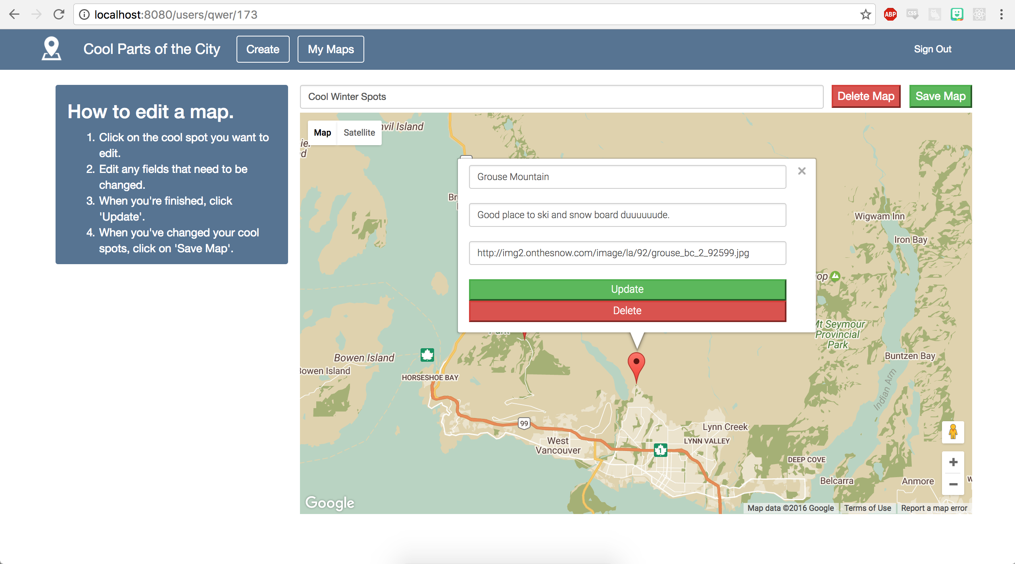This screenshot has height=564, width=1015.
Task: Click the browser reload icon
Action: (59, 15)
